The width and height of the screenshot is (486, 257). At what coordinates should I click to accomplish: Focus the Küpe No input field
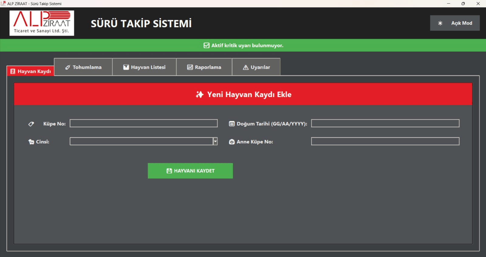[143, 123]
